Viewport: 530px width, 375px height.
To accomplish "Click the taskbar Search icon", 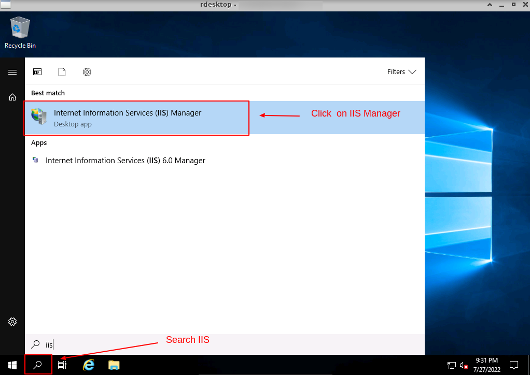I will click(38, 365).
